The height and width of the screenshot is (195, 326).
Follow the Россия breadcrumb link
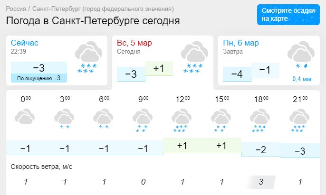click(x=16, y=9)
